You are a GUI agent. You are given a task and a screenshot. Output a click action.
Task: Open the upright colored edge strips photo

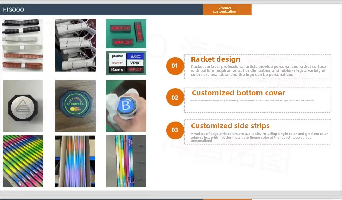click(x=126, y=161)
